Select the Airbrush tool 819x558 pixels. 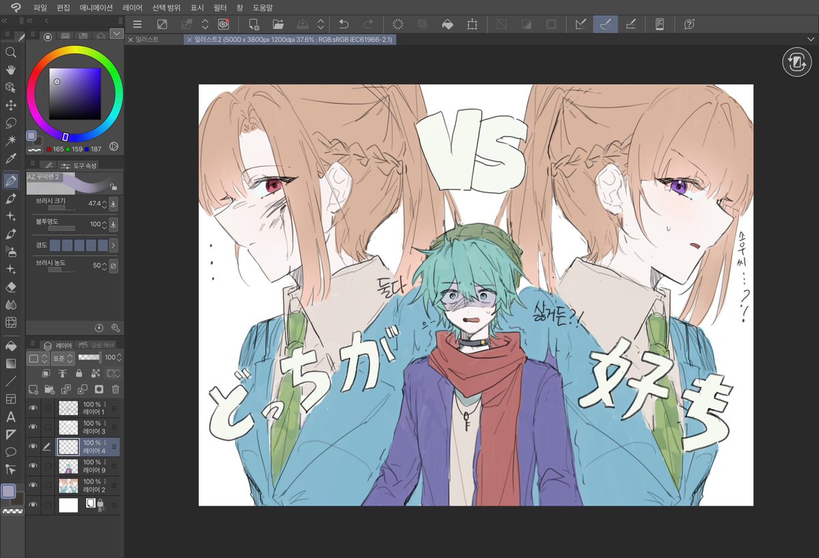tap(10, 251)
